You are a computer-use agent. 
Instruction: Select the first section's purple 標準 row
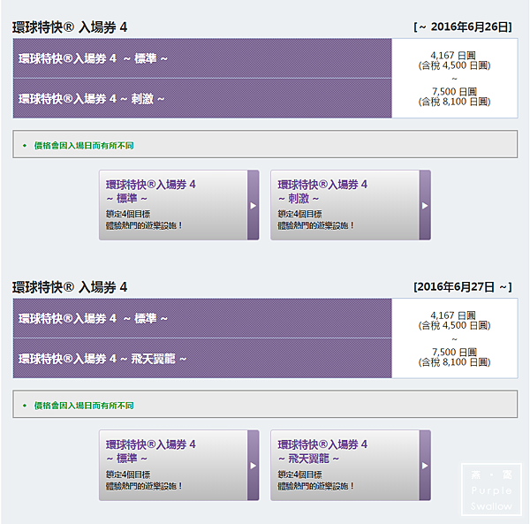[202, 58]
